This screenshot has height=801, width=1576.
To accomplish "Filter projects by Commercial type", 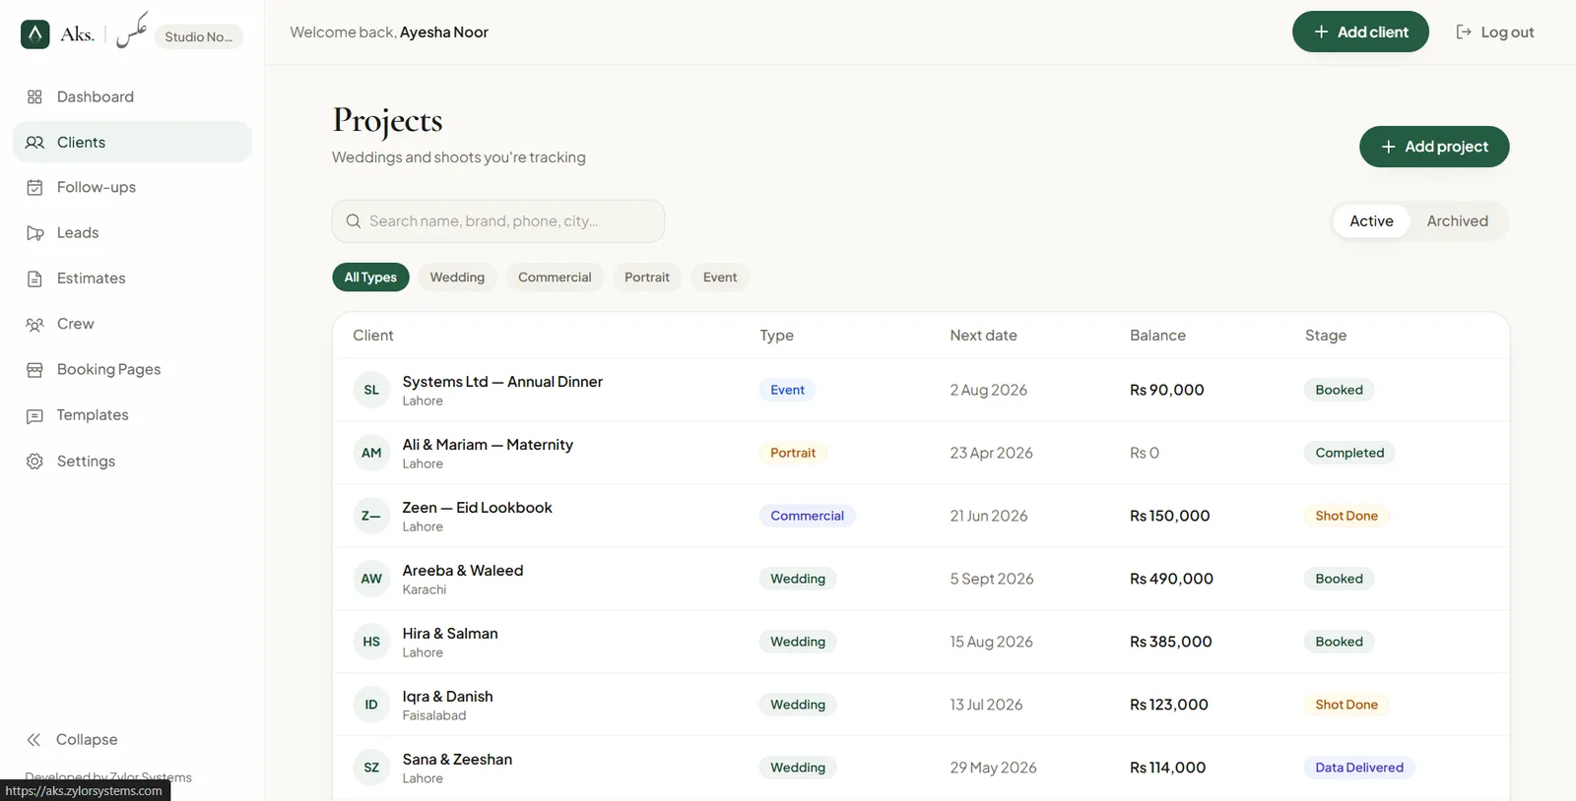I will (x=555, y=277).
